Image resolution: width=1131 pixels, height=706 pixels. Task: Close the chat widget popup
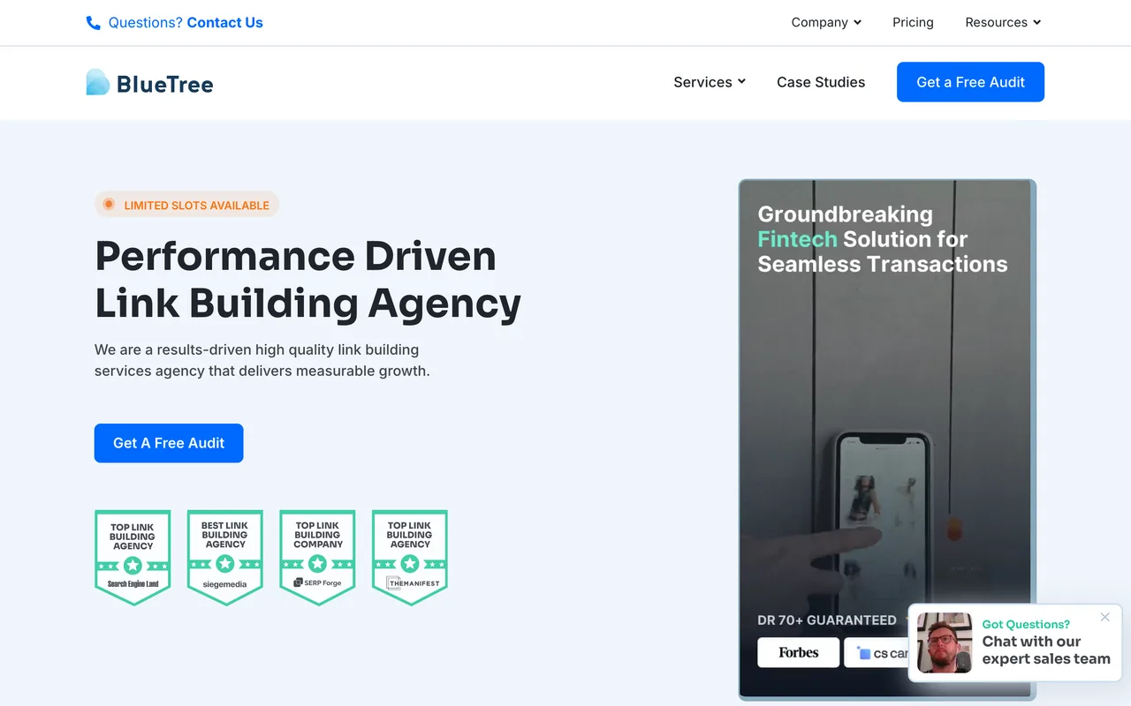pyautogui.click(x=1104, y=617)
